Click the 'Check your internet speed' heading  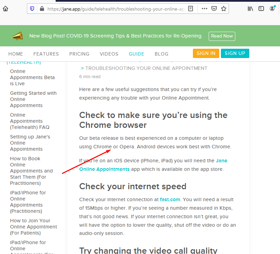coord(133,186)
